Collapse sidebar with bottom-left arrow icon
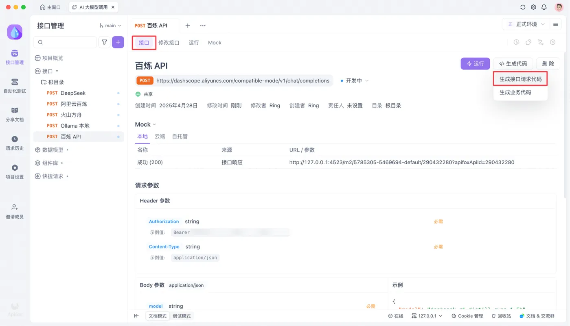570x326 pixels. pos(136,316)
